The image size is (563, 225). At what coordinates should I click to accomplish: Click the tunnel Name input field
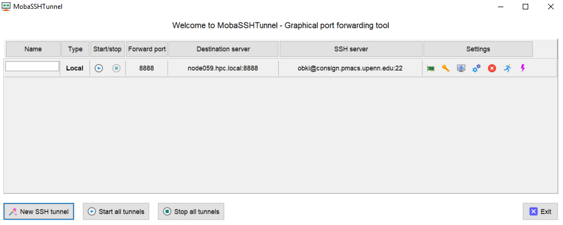pyautogui.click(x=32, y=66)
